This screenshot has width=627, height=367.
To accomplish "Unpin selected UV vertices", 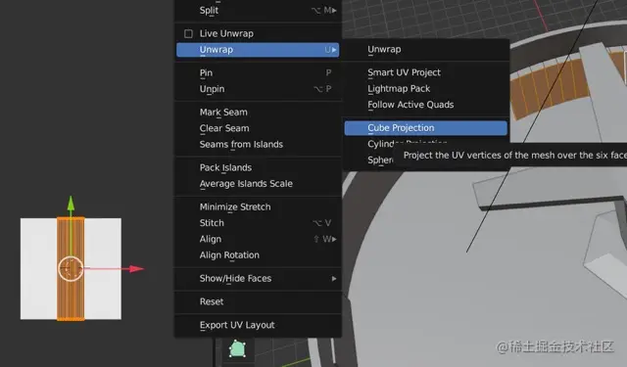I will point(258,89).
